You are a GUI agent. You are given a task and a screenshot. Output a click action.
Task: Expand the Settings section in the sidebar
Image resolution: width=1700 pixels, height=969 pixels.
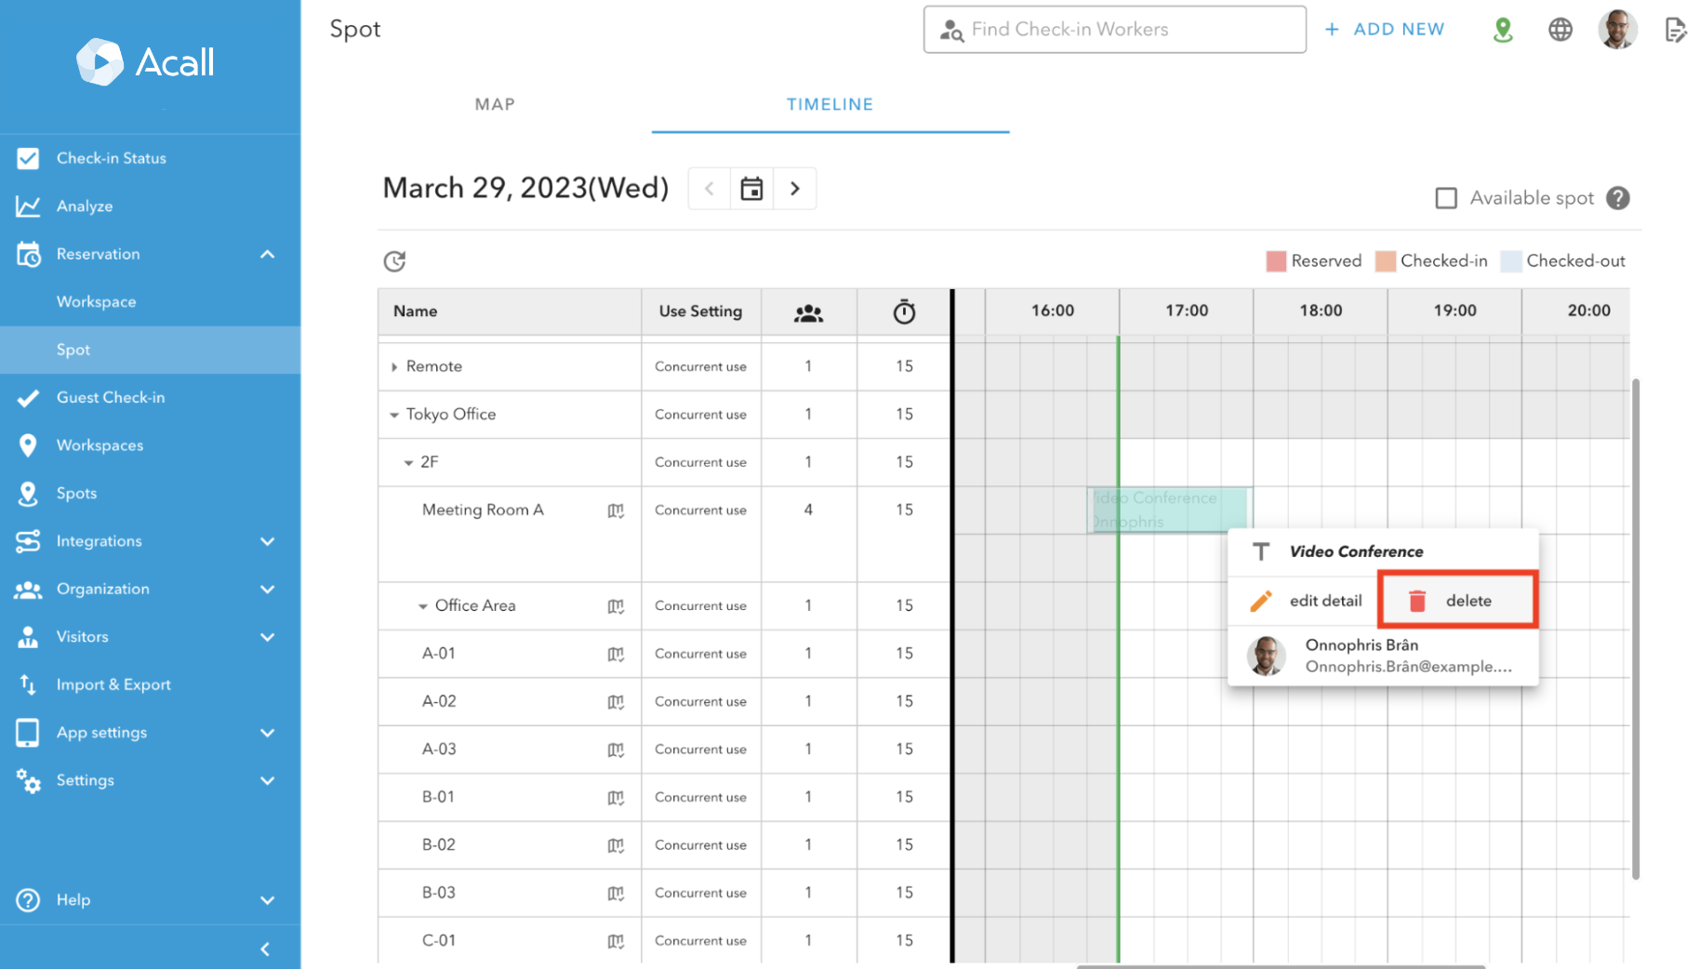click(267, 780)
